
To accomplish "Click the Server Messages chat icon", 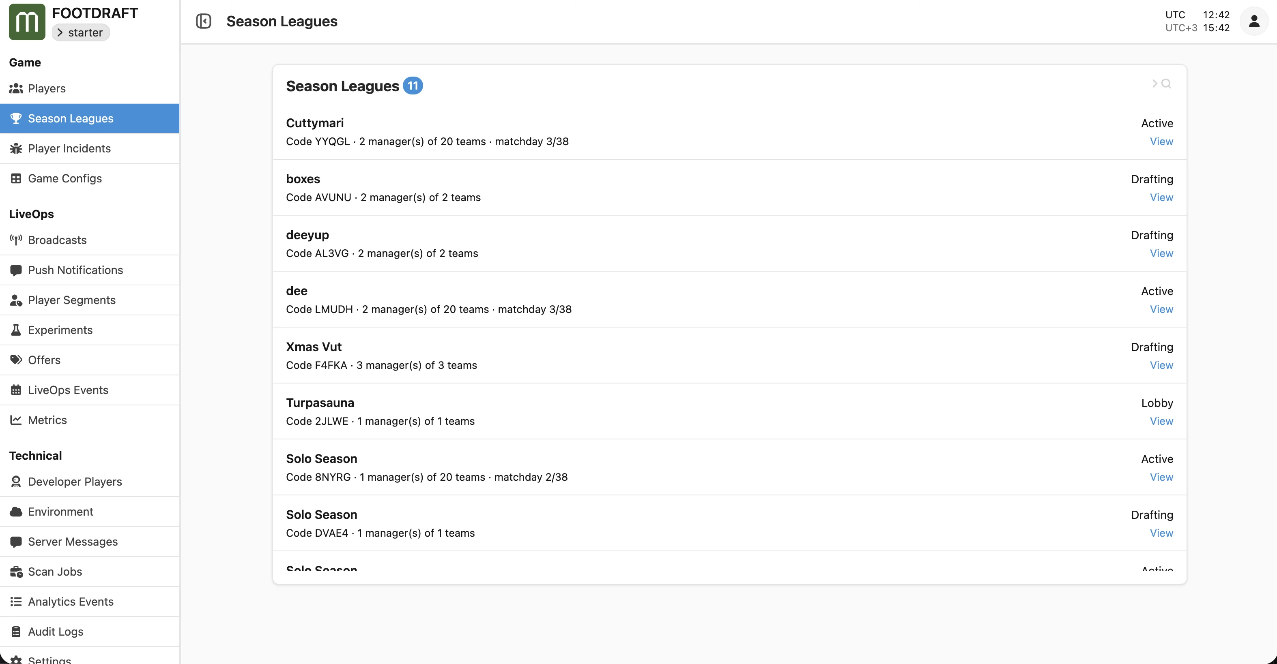I will click(16, 542).
